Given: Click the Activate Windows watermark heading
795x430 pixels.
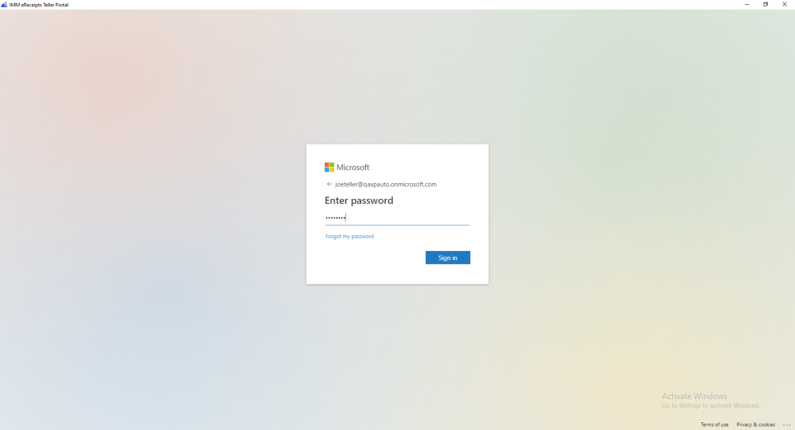Looking at the screenshot, I should coord(694,396).
